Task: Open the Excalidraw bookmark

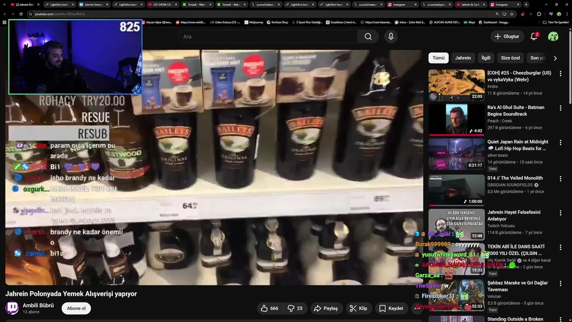Action: 341,22
